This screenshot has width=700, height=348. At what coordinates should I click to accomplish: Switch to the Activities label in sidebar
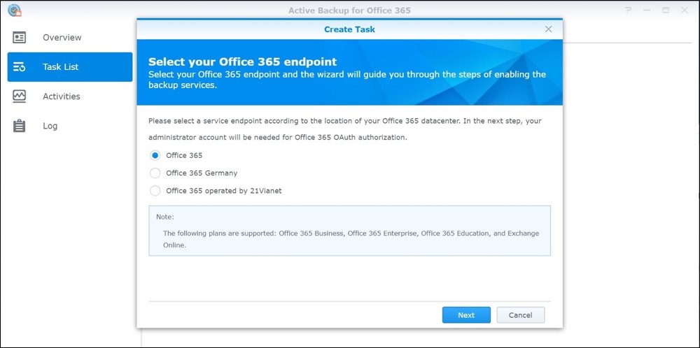[61, 96]
